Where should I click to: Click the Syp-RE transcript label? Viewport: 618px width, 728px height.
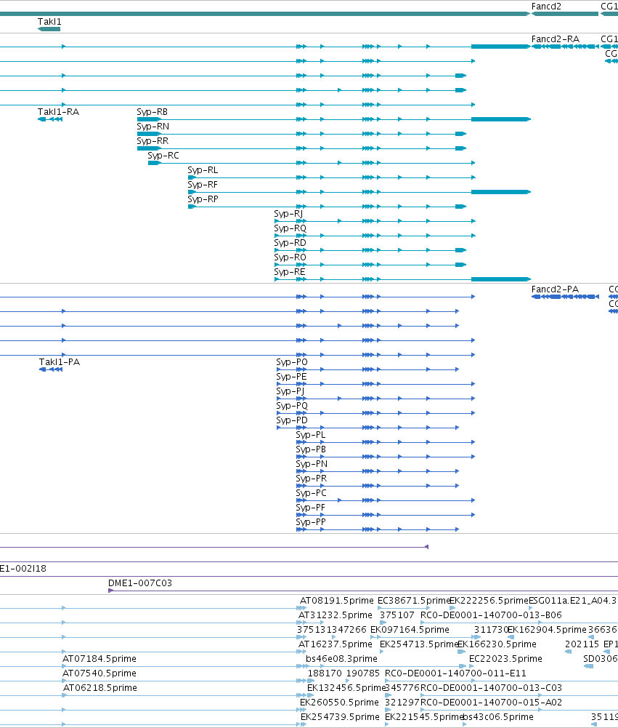point(290,271)
